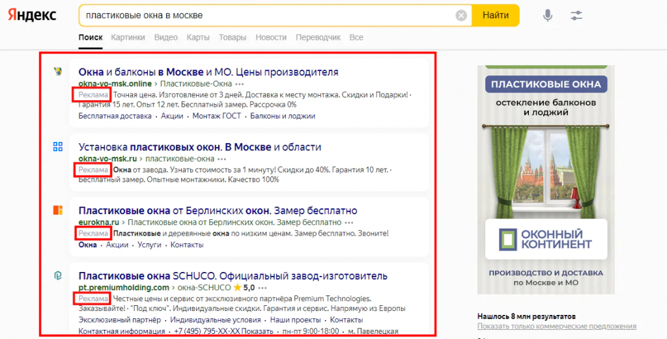The width and height of the screenshot is (667, 339).
Task: Click the Оконный Континент banner ad
Action: click(x=546, y=180)
